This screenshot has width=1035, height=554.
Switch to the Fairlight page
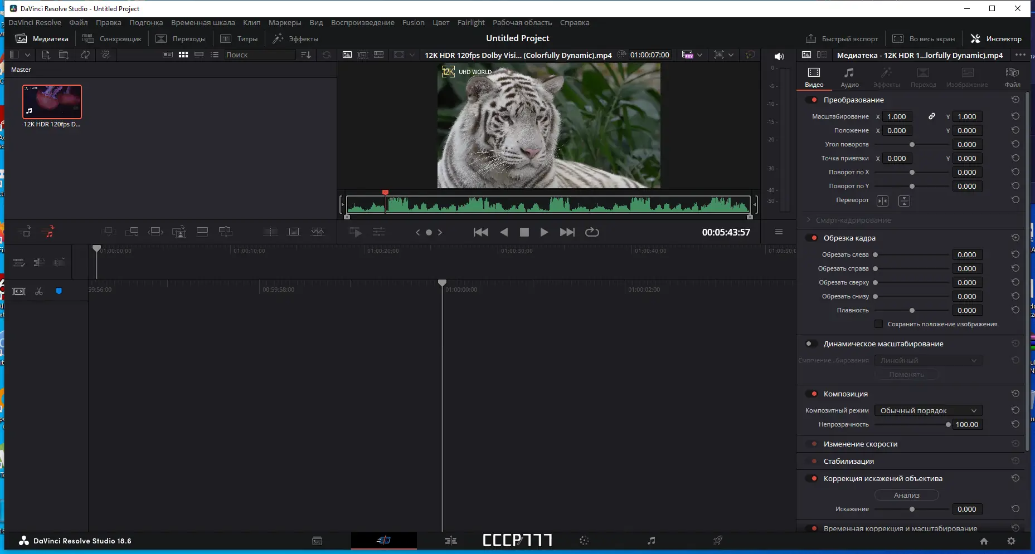coord(650,541)
